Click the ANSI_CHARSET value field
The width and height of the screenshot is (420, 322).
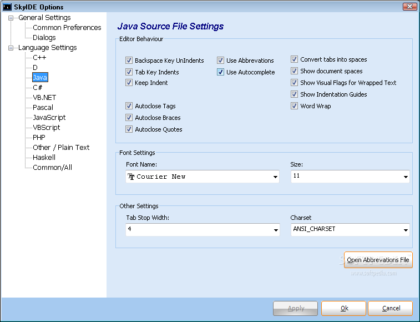coord(350,230)
